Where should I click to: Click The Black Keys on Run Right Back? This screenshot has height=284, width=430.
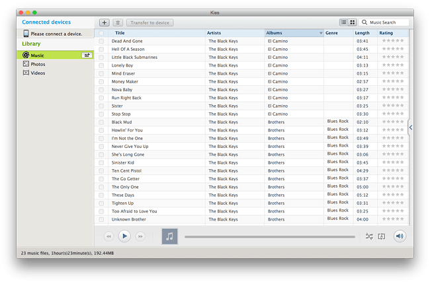click(223, 98)
